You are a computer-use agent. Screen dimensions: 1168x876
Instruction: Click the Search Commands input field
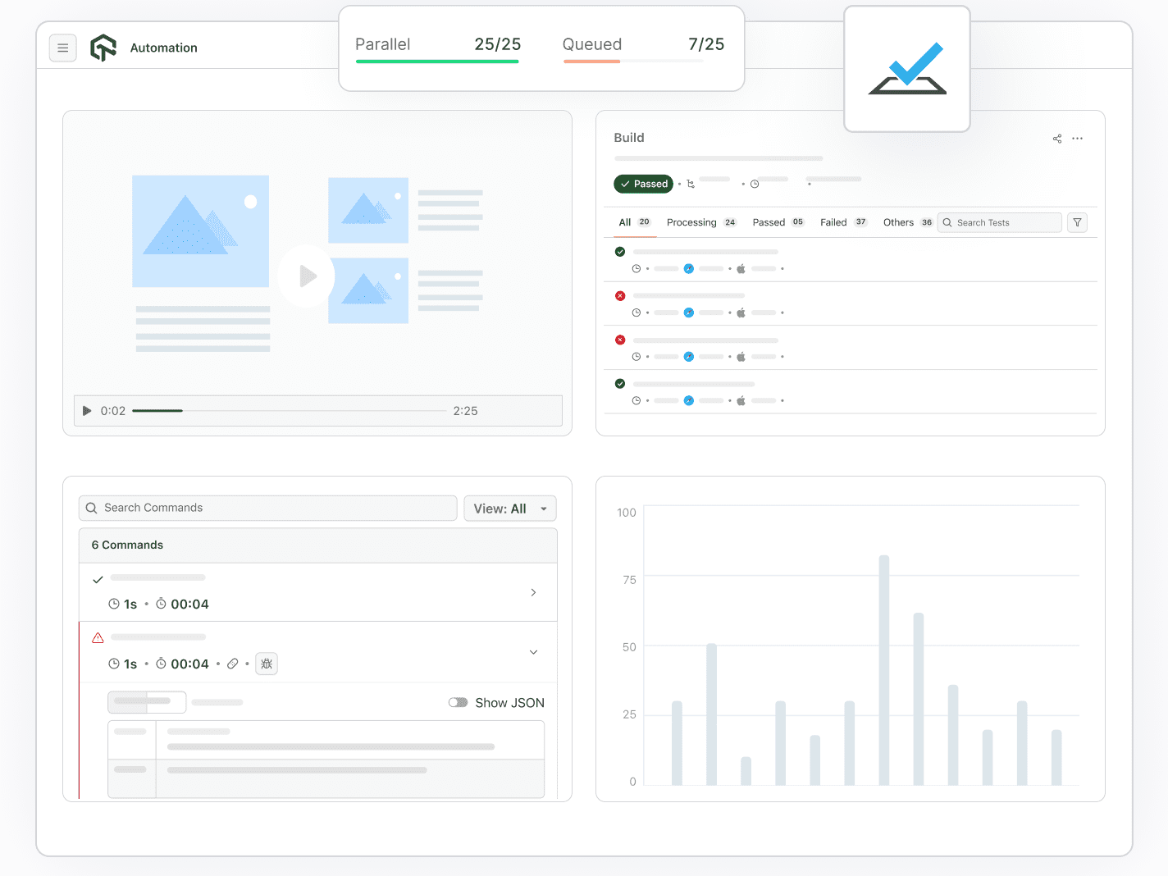click(x=267, y=508)
